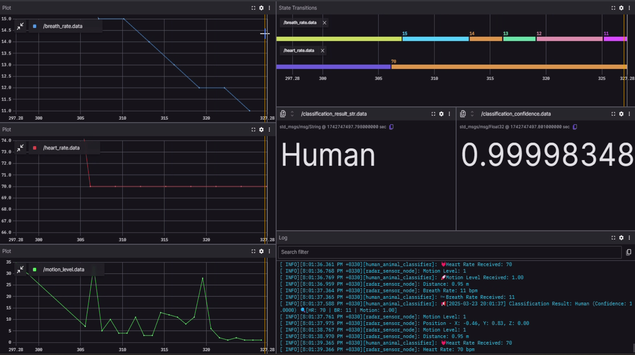The height and width of the screenshot is (355, 635).
Task: Copy log contents using the clipboard icon
Action: coord(628,252)
